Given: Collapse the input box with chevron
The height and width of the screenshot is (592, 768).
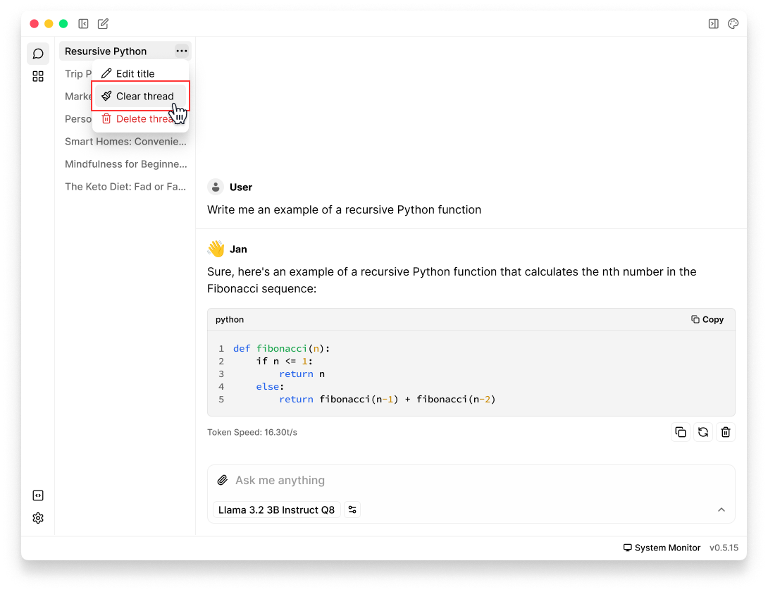Looking at the screenshot, I should [721, 510].
